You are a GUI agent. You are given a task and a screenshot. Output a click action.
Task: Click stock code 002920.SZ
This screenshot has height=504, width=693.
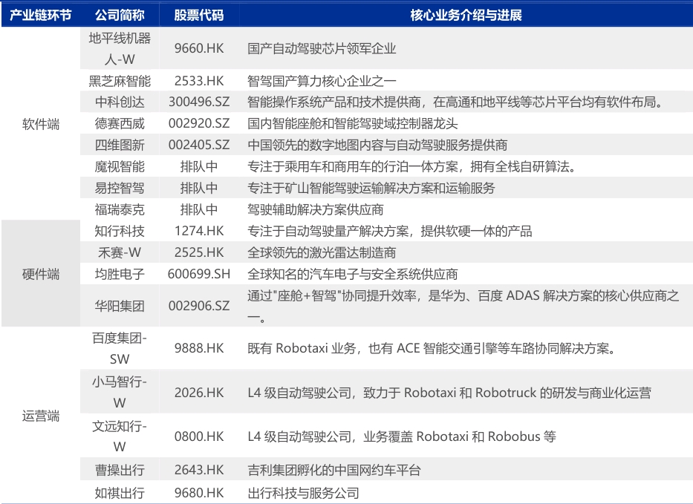coord(199,123)
